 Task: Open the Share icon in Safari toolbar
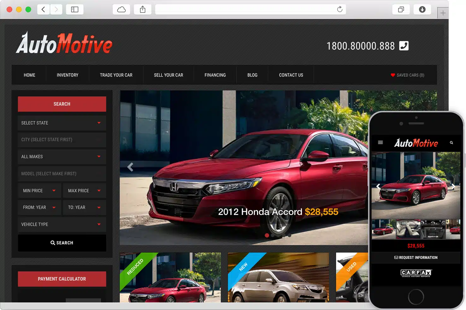(x=143, y=9)
